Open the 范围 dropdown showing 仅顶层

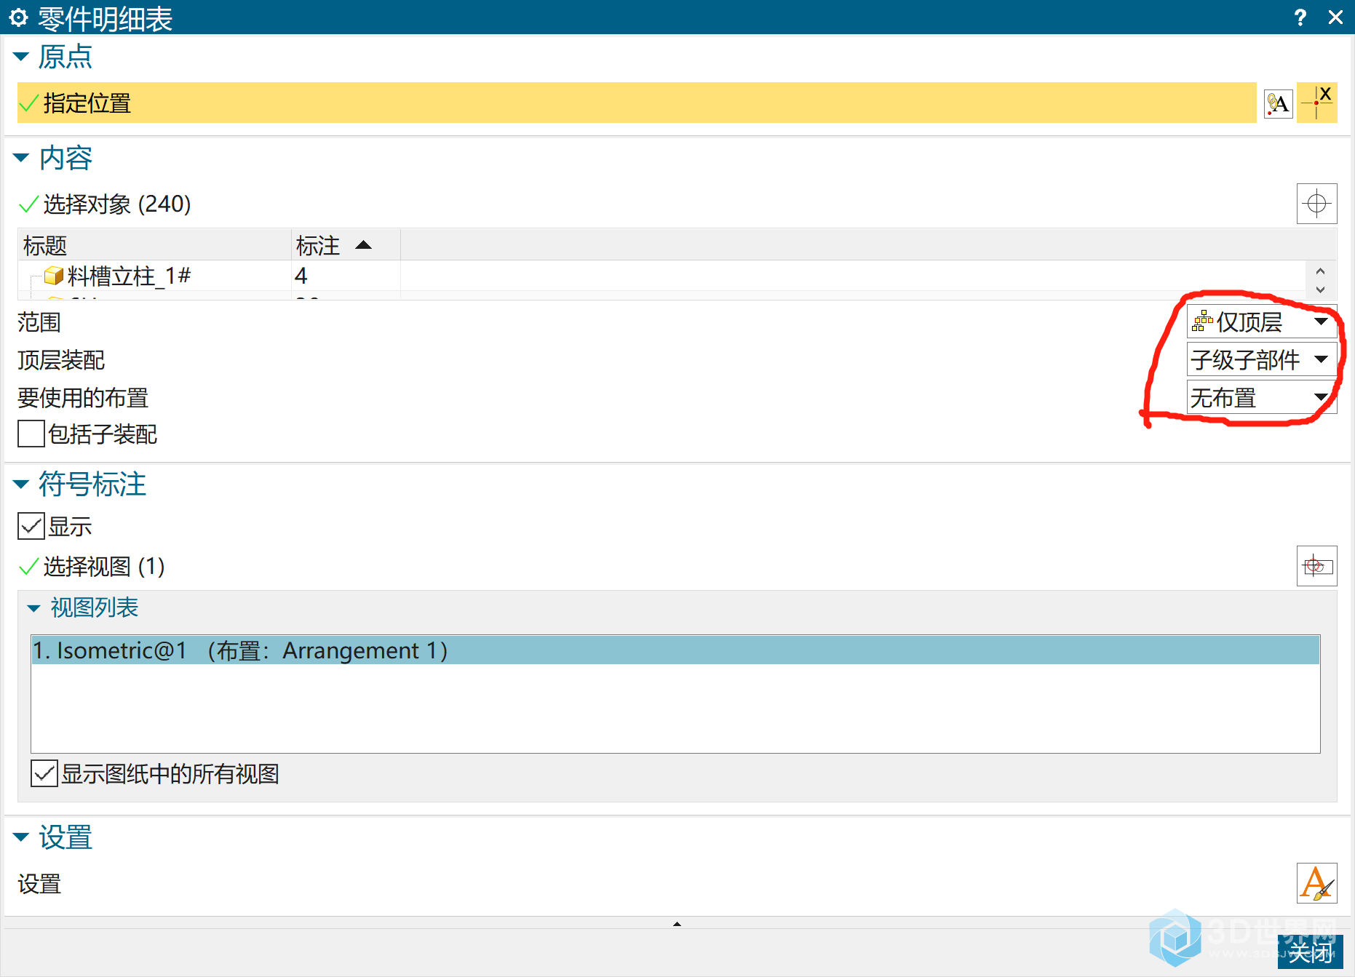pyautogui.click(x=1262, y=322)
